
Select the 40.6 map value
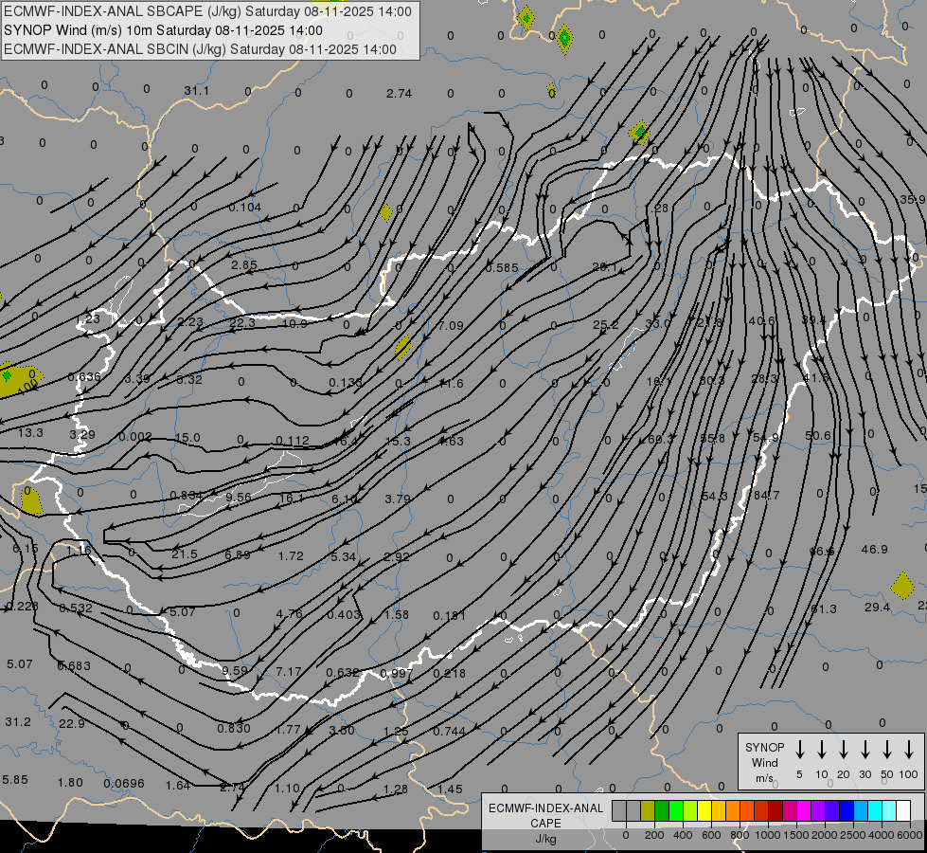click(761, 321)
